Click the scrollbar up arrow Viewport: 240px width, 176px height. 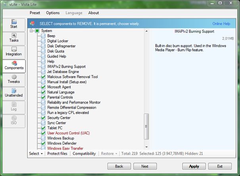[146, 31]
